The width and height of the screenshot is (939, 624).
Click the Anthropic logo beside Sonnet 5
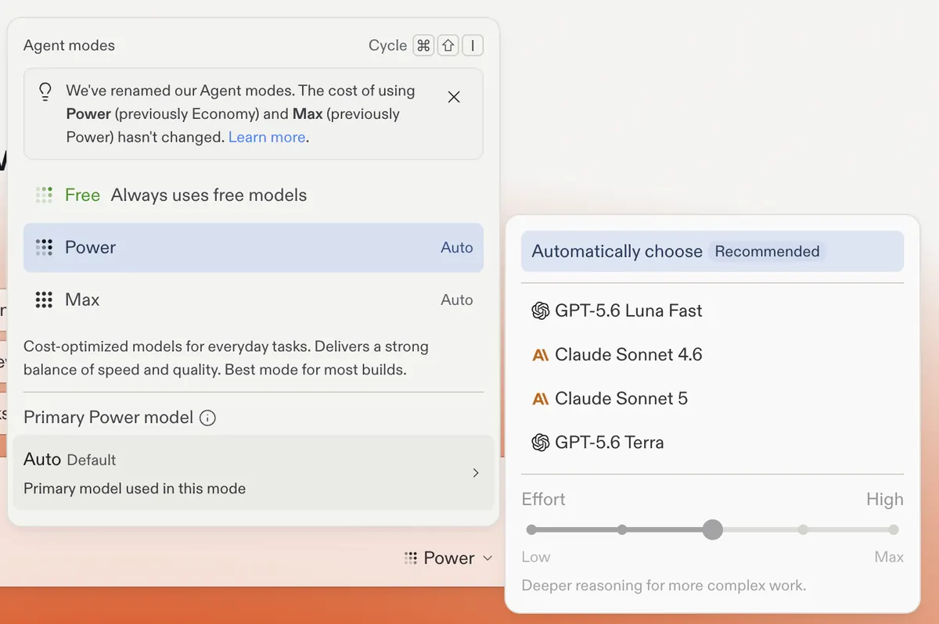coord(540,399)
